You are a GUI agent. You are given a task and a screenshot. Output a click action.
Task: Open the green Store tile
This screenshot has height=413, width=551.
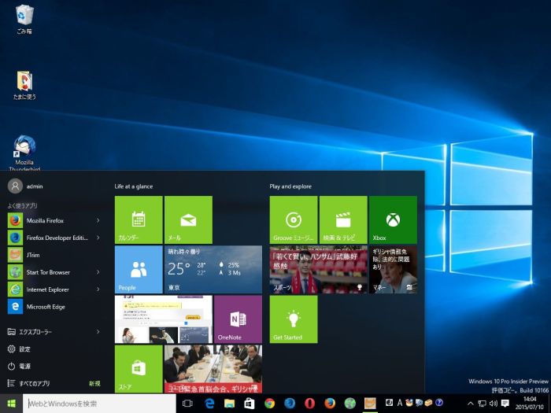point(139,368)
